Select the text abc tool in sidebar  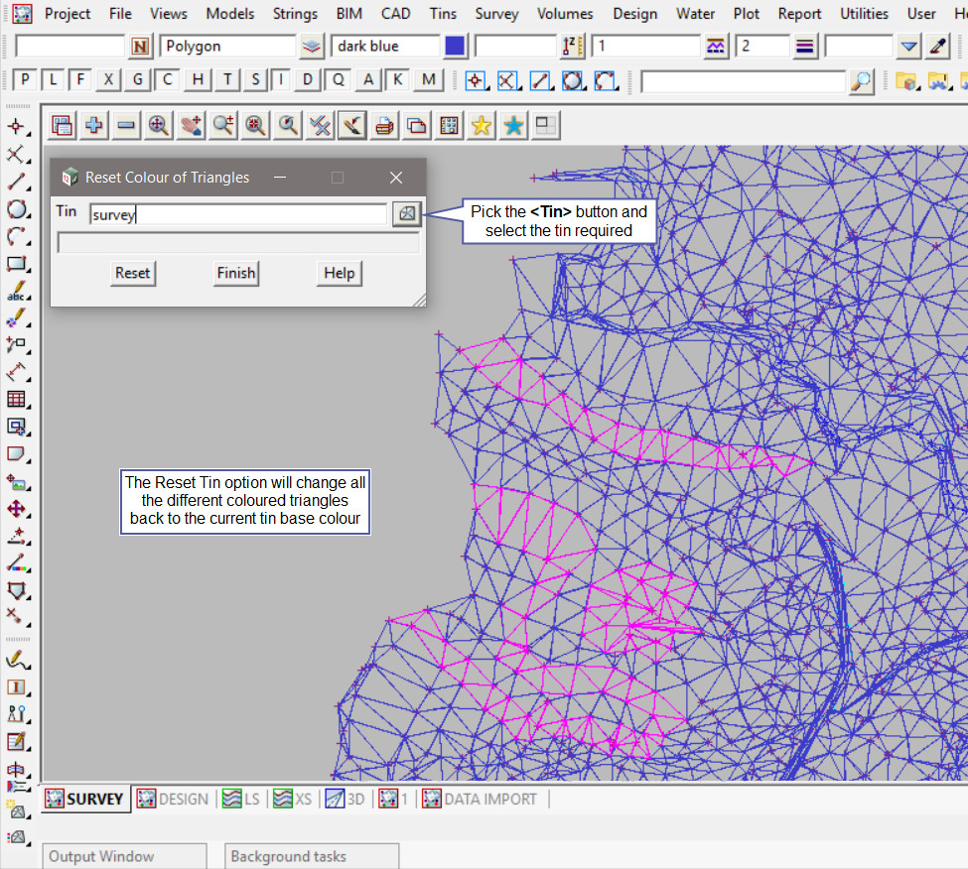coord(16,293)
